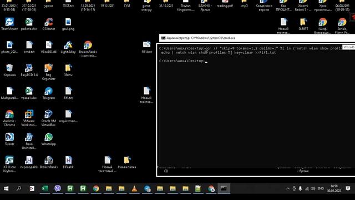The width and height of the screenshot is (355, 200).
Task: Click the microphone tray icon
Action: pyautogui.click(x=300, y=188)
